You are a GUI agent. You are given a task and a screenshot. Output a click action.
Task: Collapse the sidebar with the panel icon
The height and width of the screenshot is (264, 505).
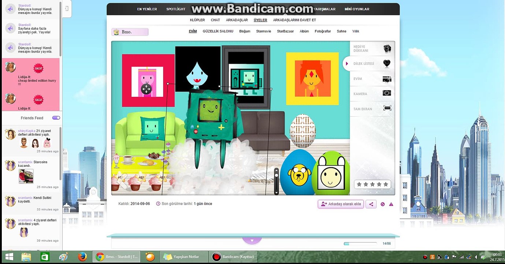point(67,9)
